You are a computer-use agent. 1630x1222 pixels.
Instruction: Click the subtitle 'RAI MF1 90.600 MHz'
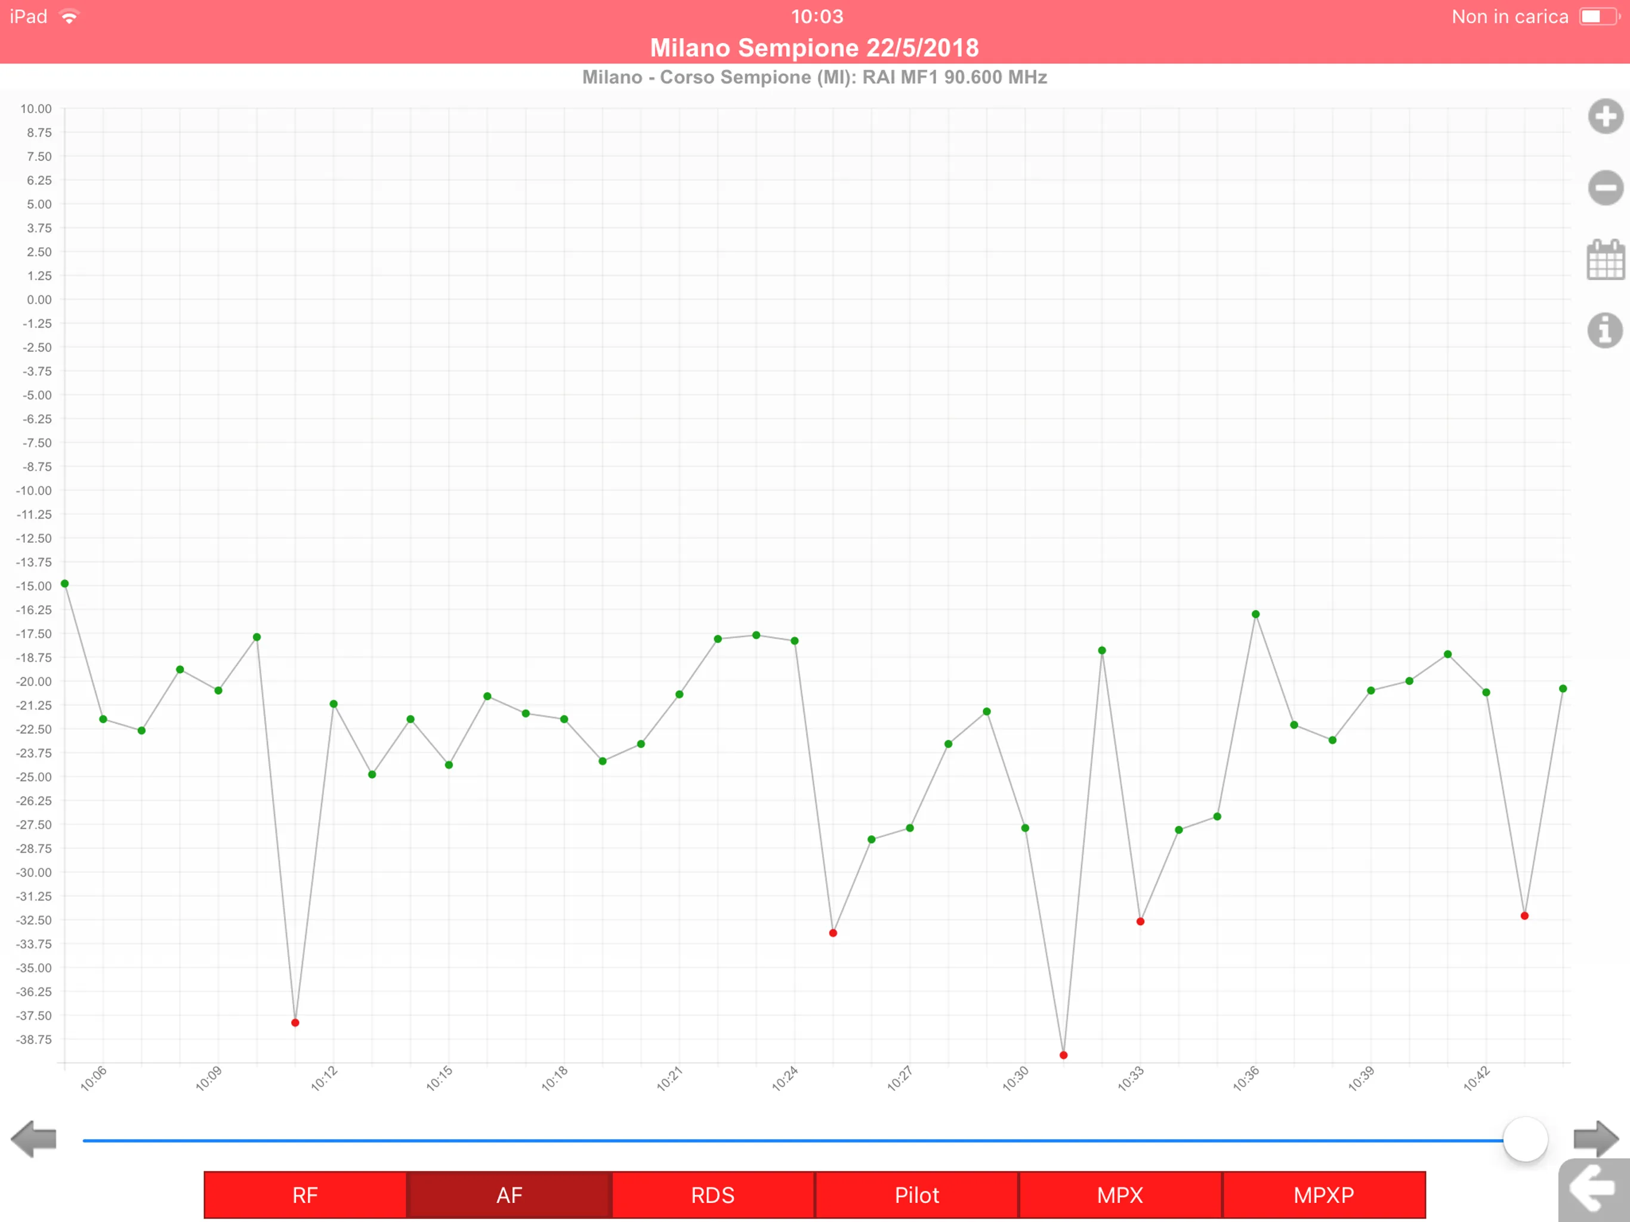click(x=954, y=76)
